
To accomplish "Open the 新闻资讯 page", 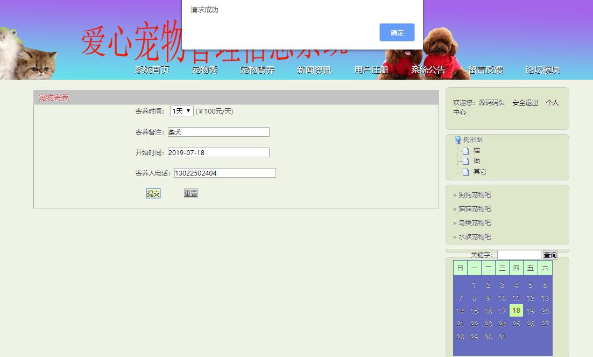I will coord(314,69).
